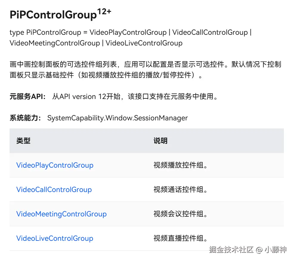Click the 视频直播控件组 description cell
The height and width of the screenshot is (261, 294).
click(181, 238)
